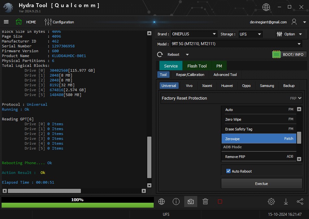Select the Oppo brand tab

pos(246,86)
